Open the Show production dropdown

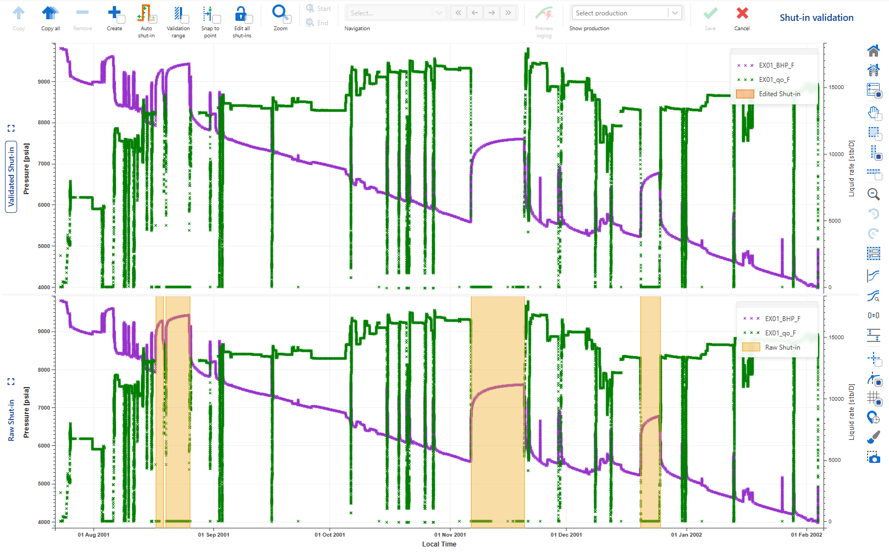tap(627, 13)
